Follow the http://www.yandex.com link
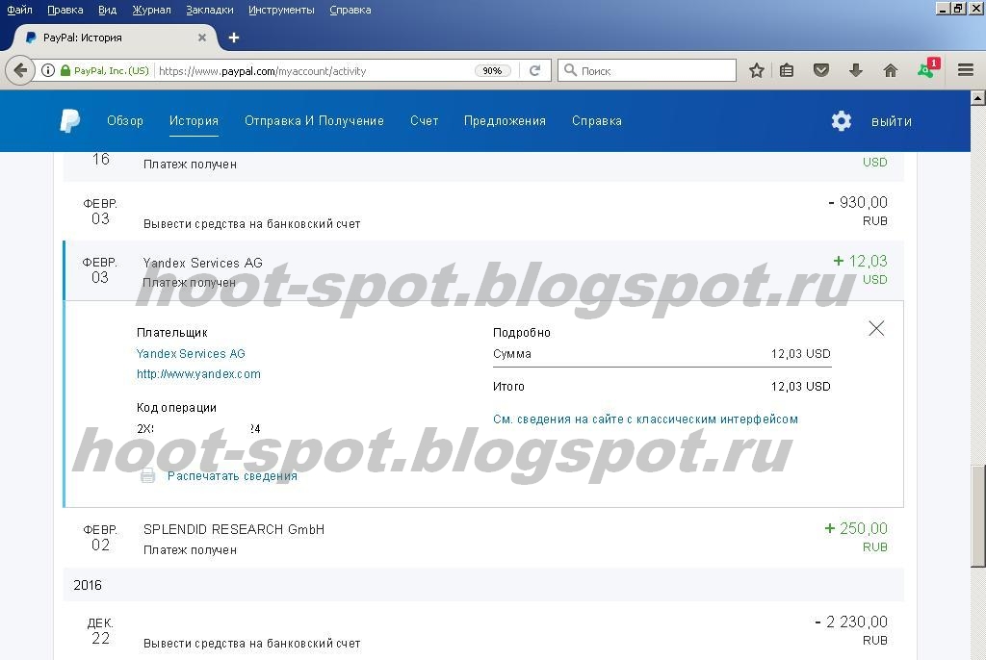This screenshot has width=986, height=660. (x=198, y=374)
